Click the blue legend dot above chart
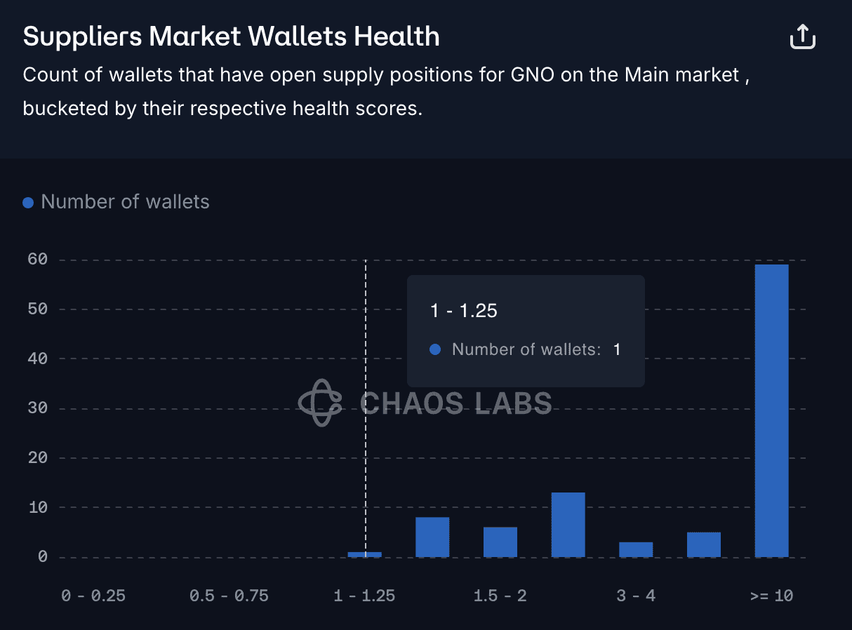This screenshot has height=630, width=852. click(28, 203)
